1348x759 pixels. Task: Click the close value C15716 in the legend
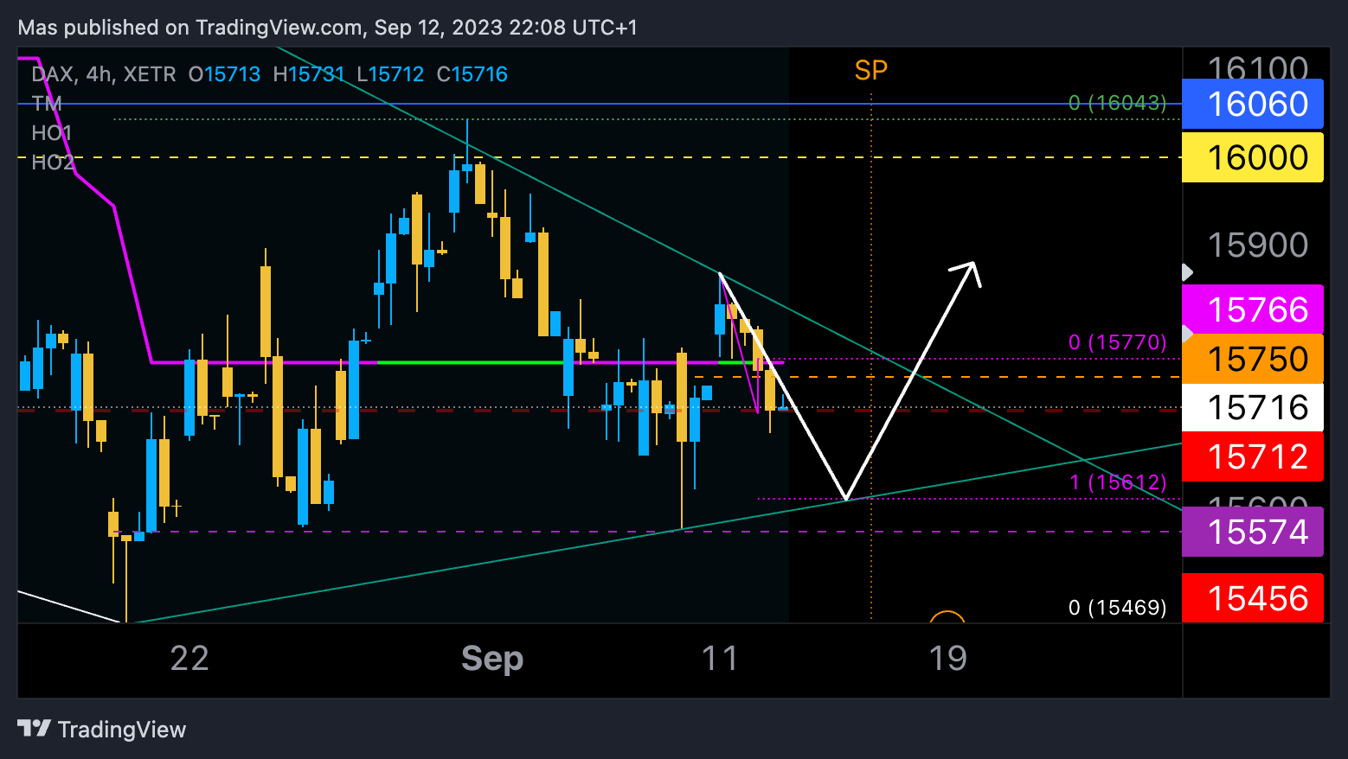[x=472, y=74]
